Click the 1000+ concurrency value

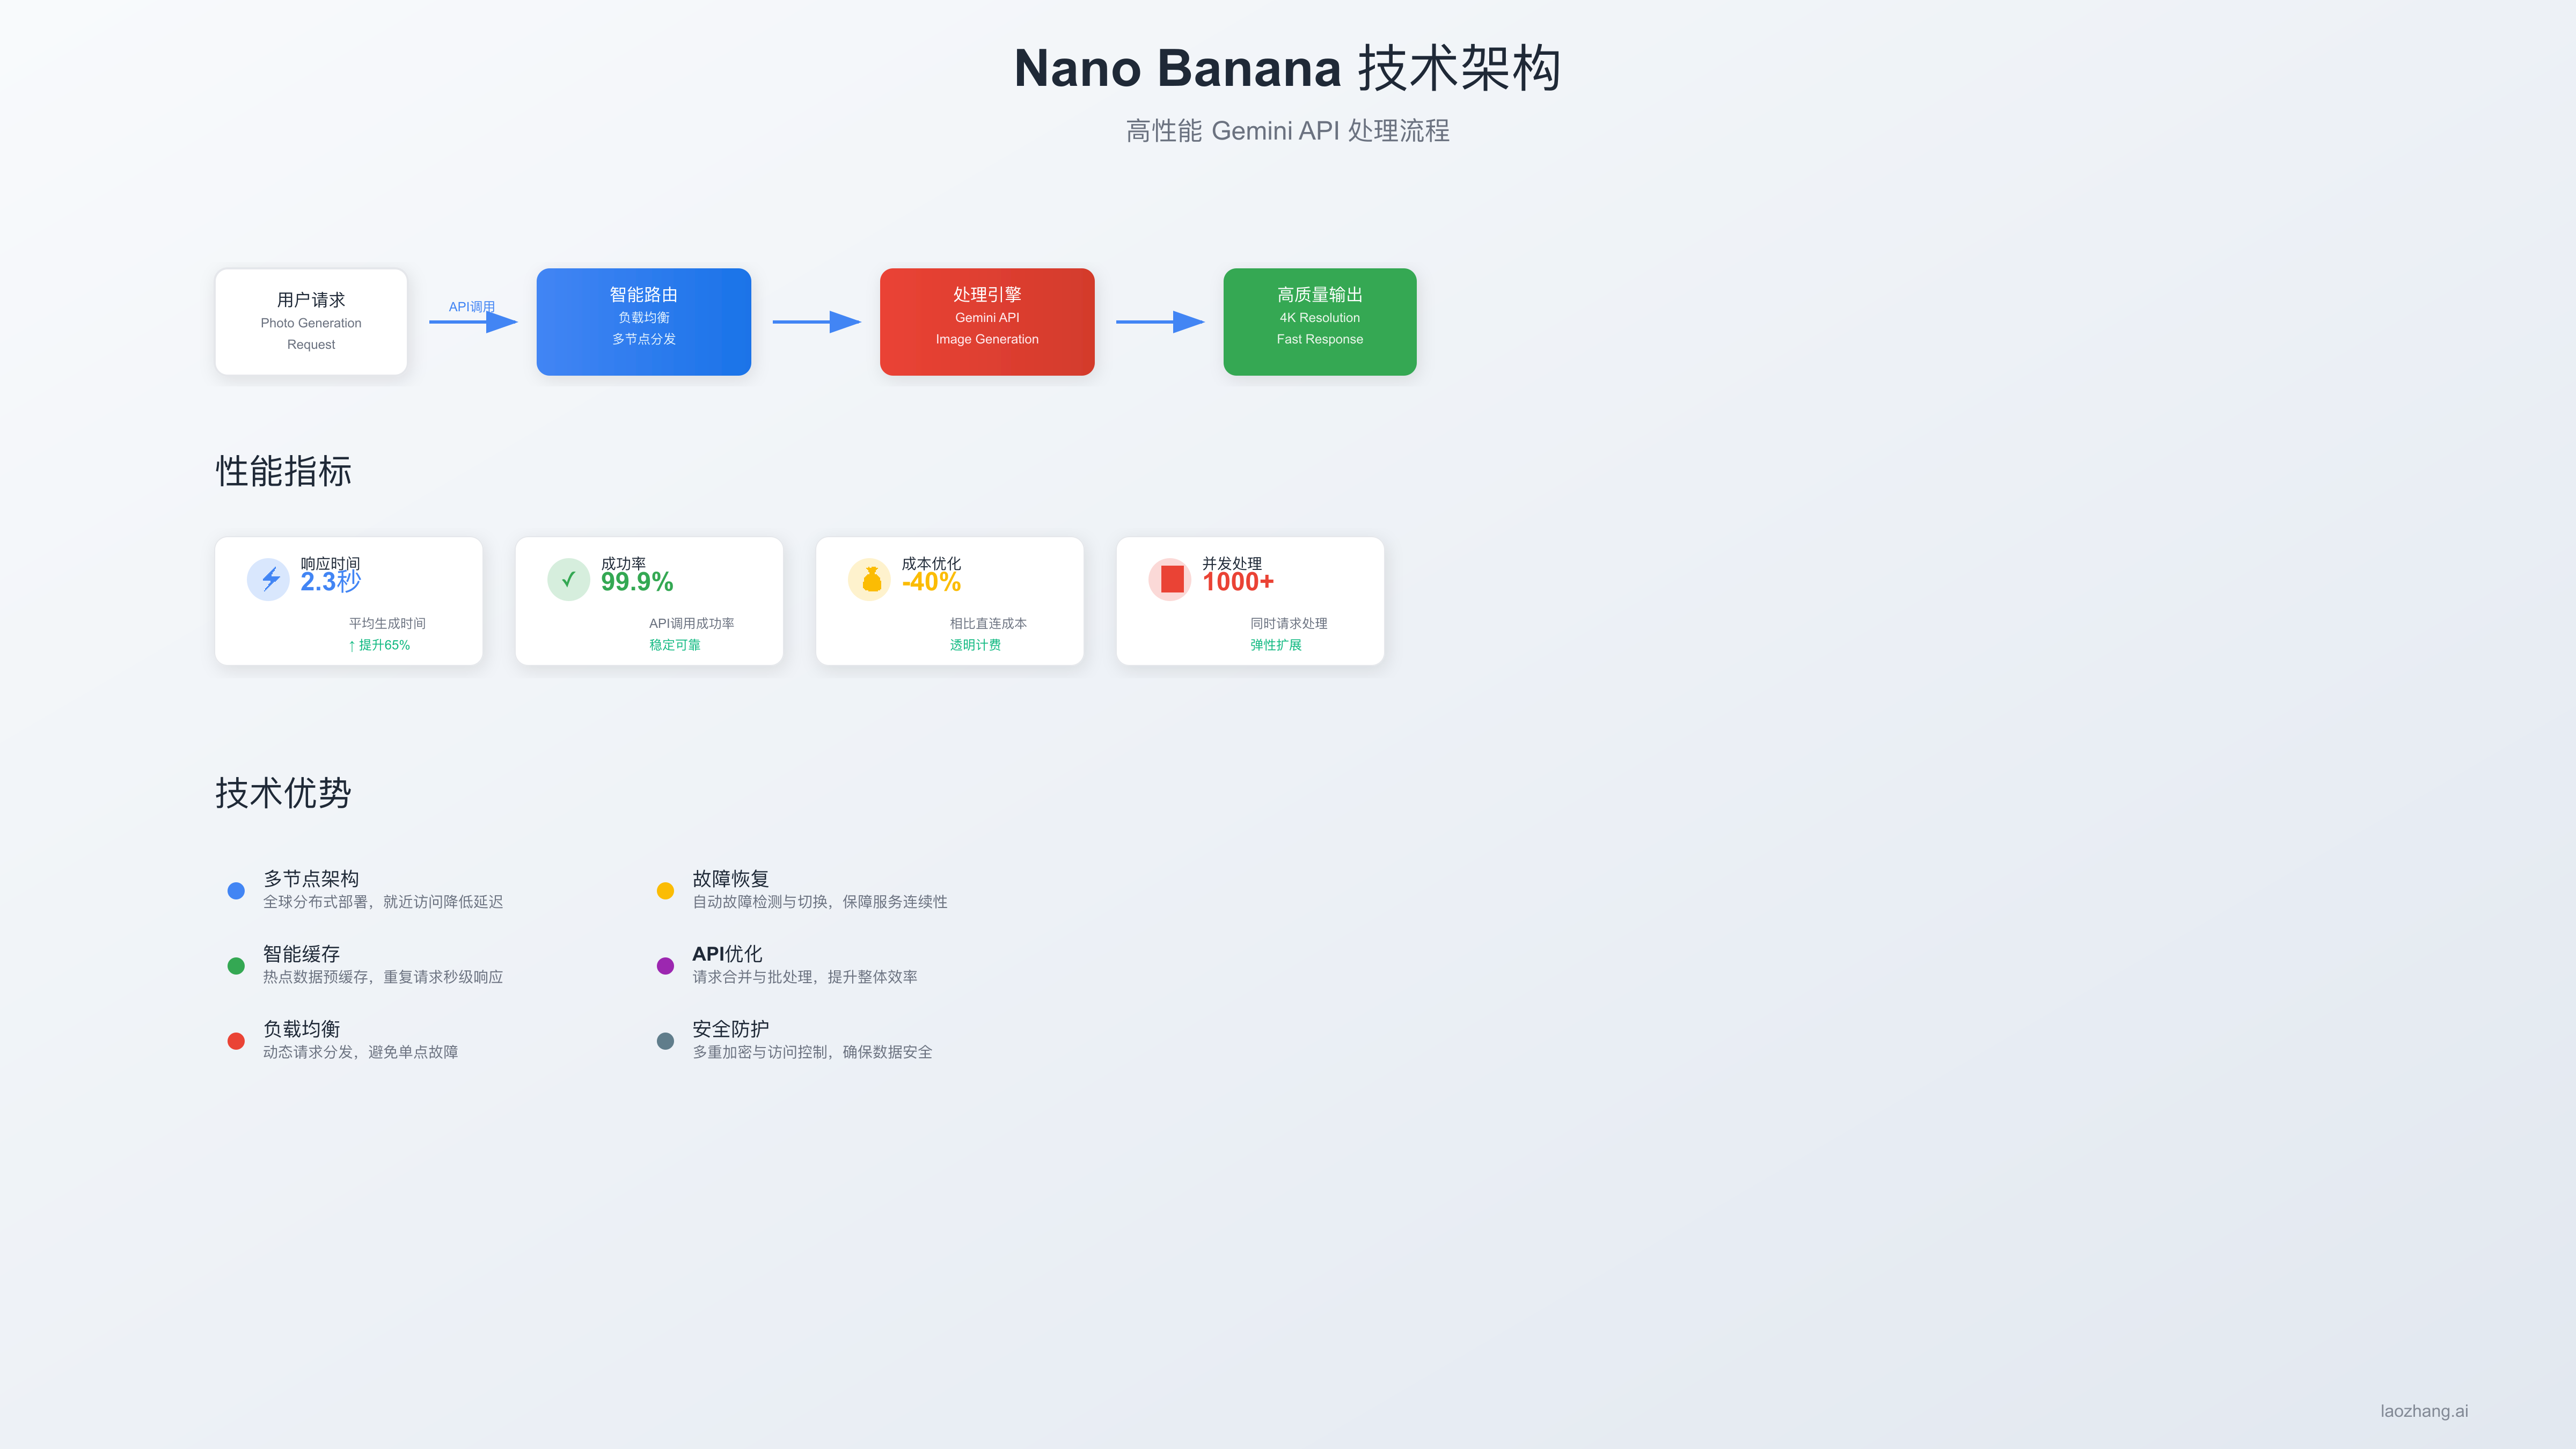pos(1238,582)
